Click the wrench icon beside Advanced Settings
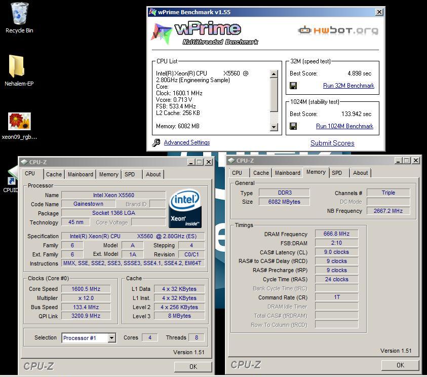 (x=156, y=142)
